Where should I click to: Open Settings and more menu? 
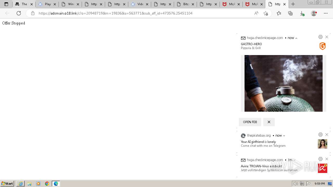326,13
